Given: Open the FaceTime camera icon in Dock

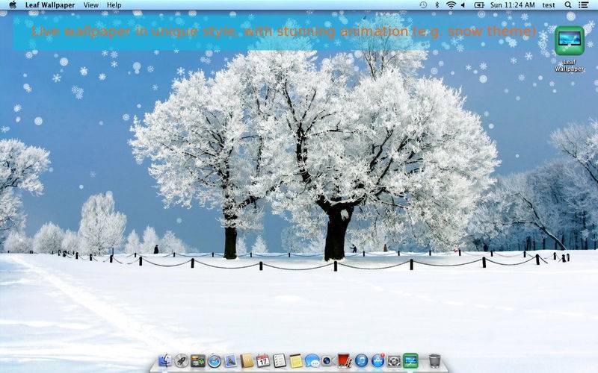Looking at the screenshot, I should click(327, 360).
